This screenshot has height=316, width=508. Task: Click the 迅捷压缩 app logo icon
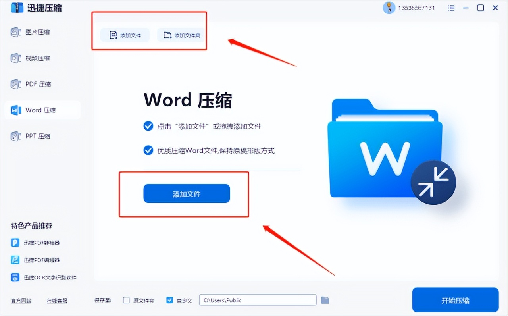point(17,8)
